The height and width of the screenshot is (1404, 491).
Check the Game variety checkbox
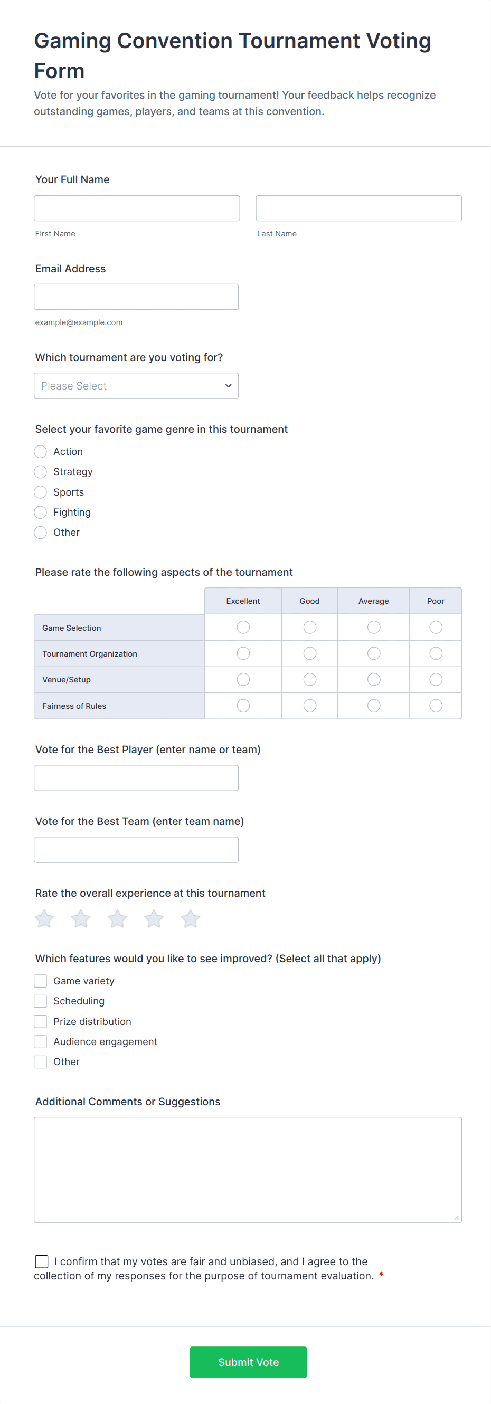[x=40, y=981]
